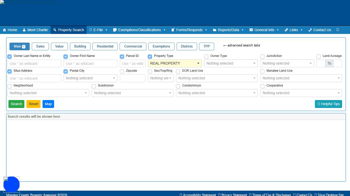Click the Exemptions/Classifications note icon
Image resolution: width=350 pixels, height=196 pixels.
pos(115,30)
